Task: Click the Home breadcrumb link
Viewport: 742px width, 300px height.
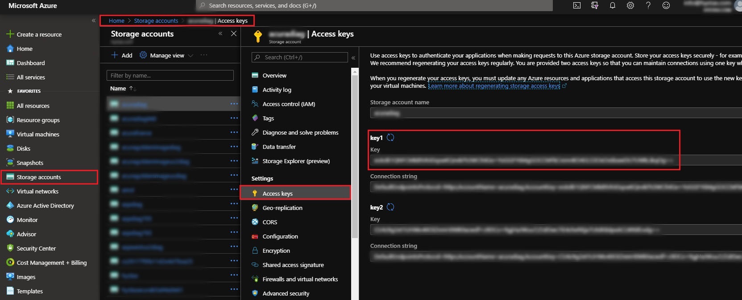Action: coord(116,21)
